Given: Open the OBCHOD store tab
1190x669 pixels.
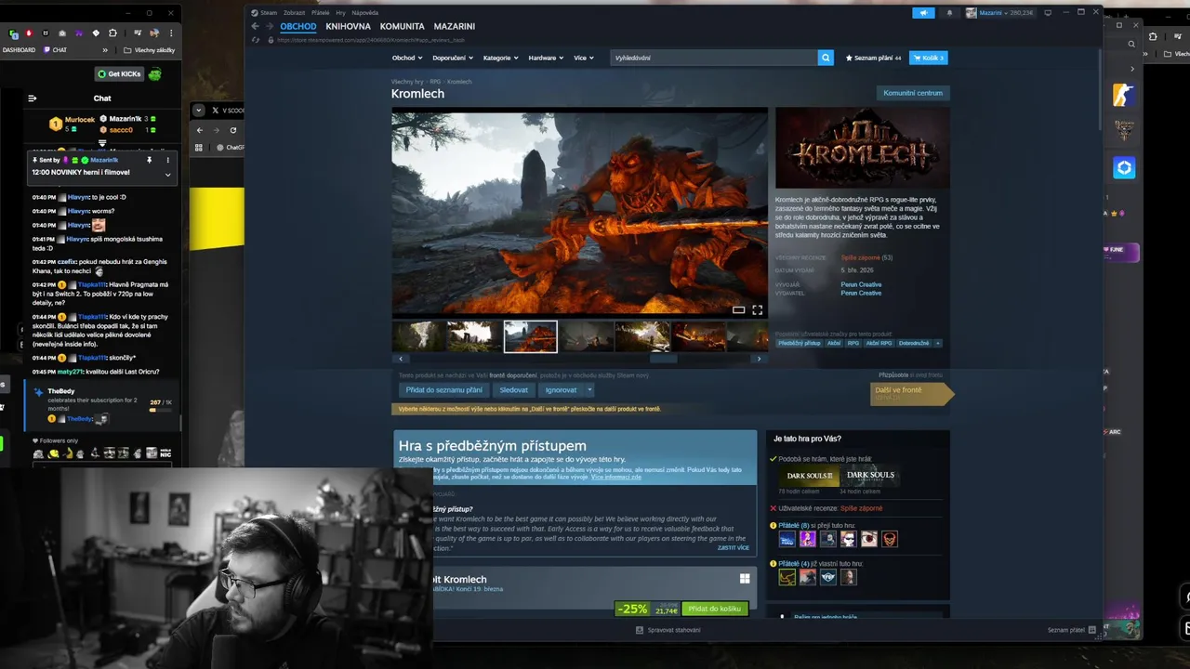Looking at the screenshot, I should pos(298,26).
